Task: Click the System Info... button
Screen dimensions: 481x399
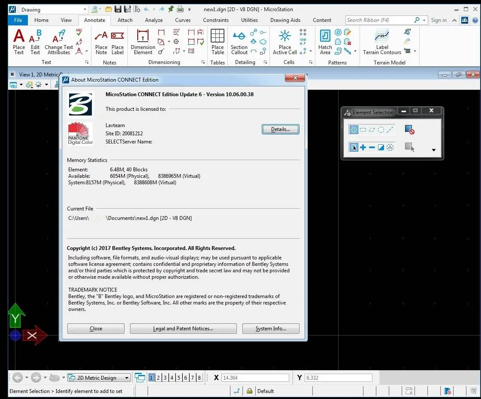Action: pyautogui.click(x=271, y=329)
